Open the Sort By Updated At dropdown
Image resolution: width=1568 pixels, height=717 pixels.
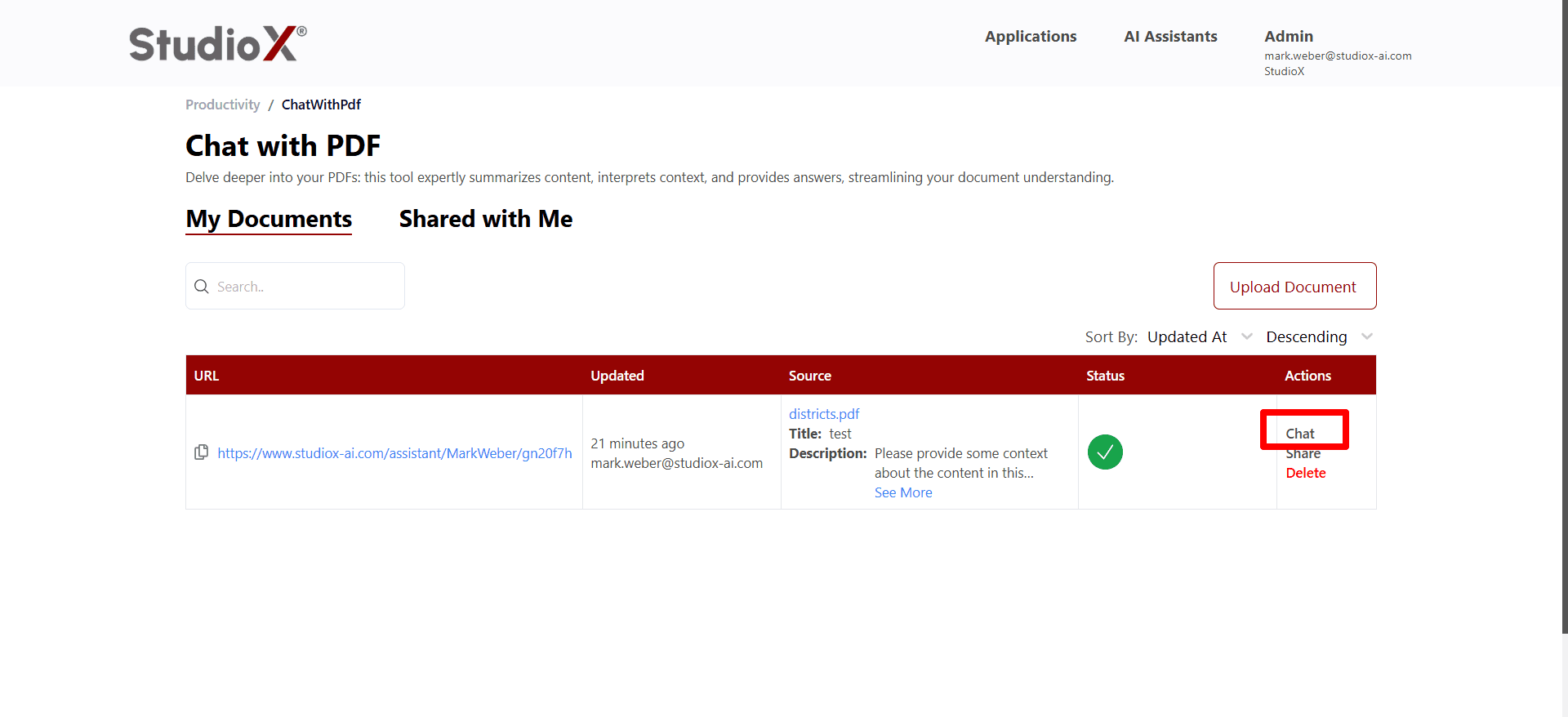(1200, 336)
